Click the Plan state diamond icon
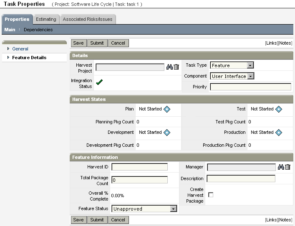Screen dimensions: 295x226 (x=167, y=109)
